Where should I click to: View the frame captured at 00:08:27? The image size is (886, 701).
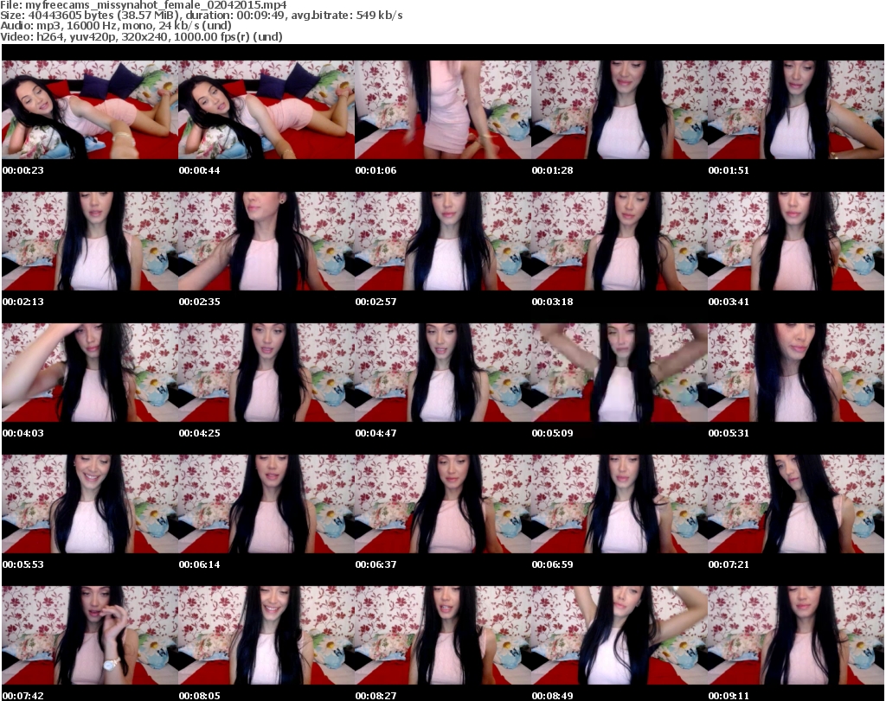pos(443,635)
